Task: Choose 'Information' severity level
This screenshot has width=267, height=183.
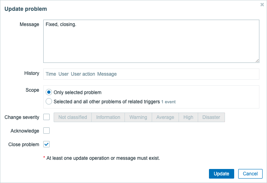Action: [108, 117]
